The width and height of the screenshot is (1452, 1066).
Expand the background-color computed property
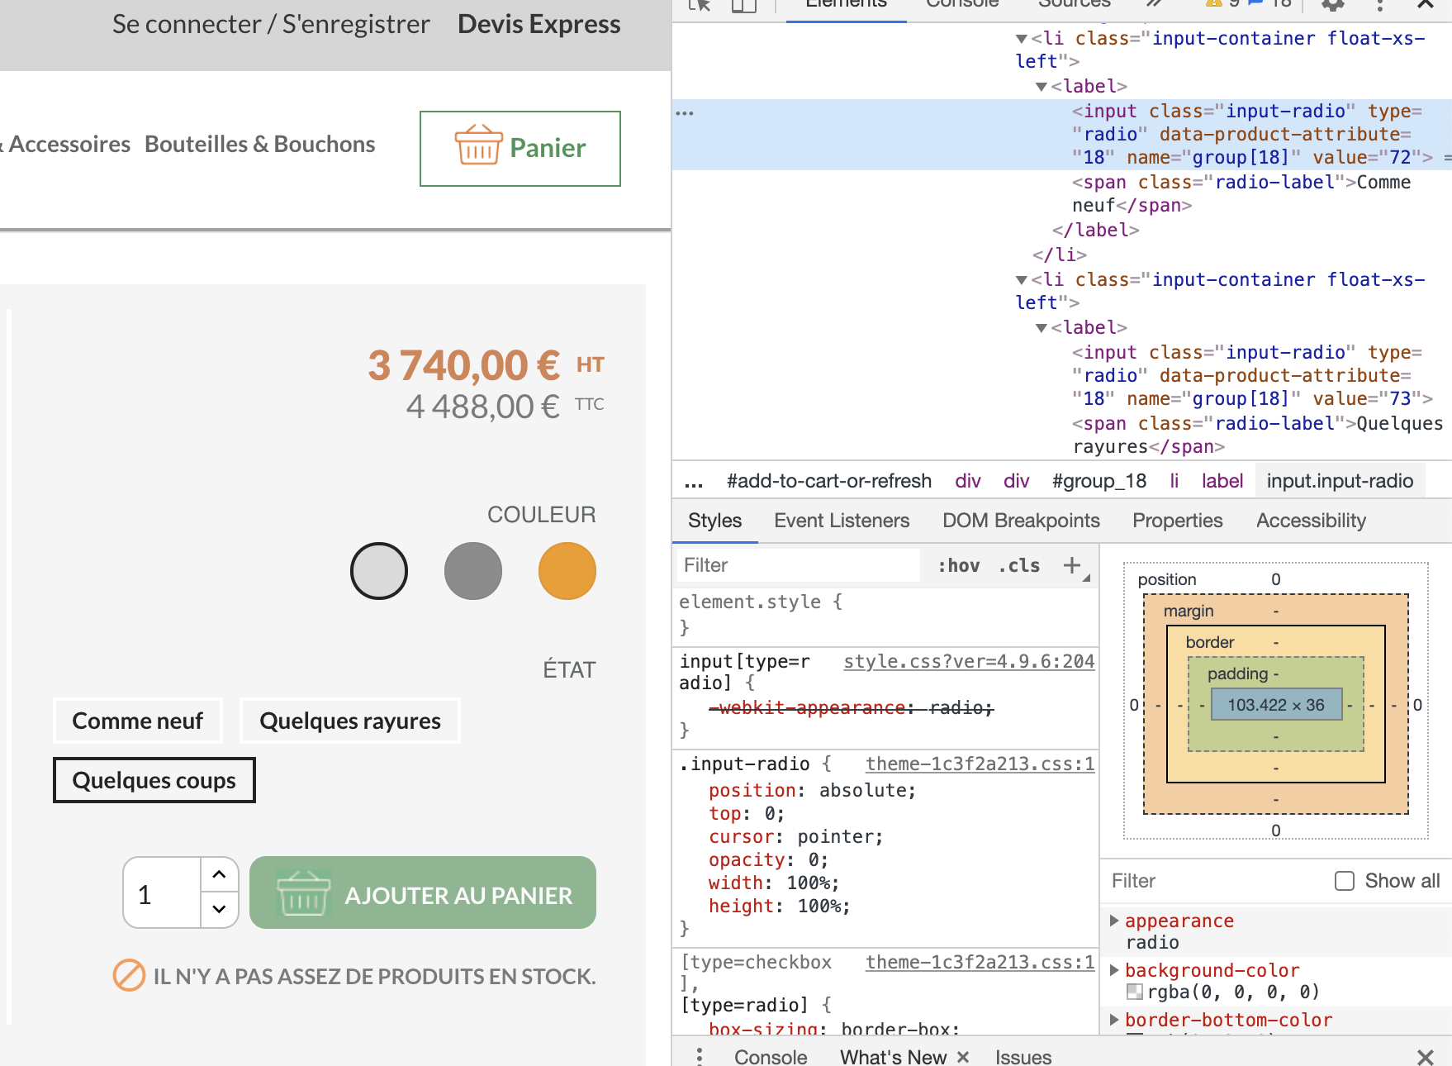1114,970
